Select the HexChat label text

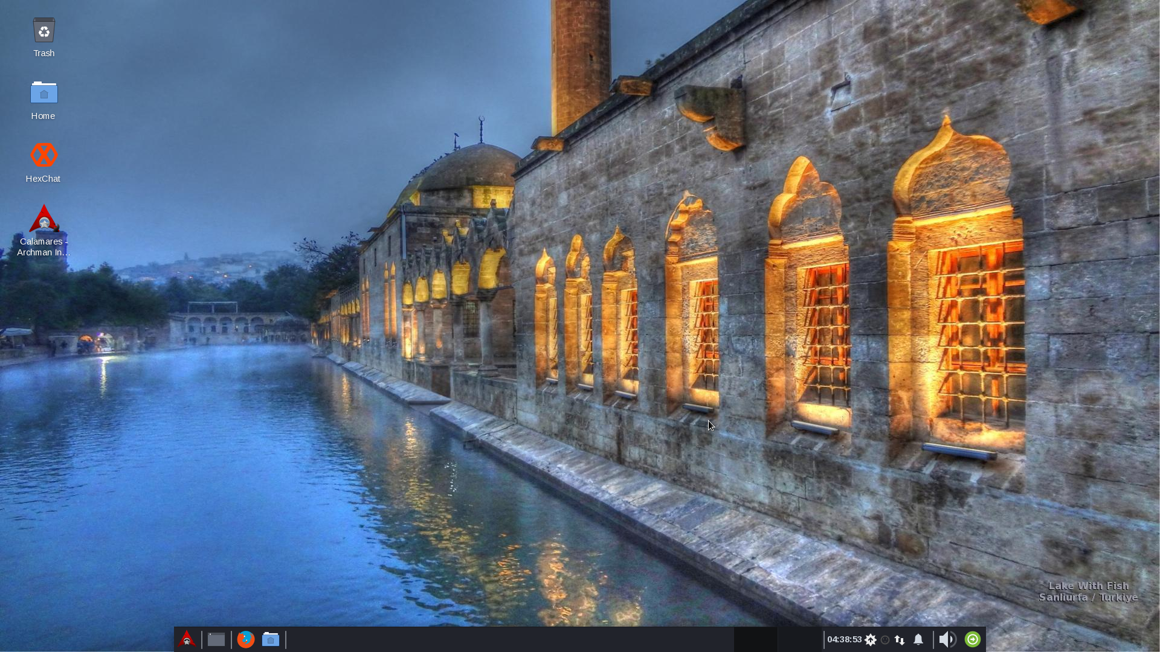click(43, 179)
